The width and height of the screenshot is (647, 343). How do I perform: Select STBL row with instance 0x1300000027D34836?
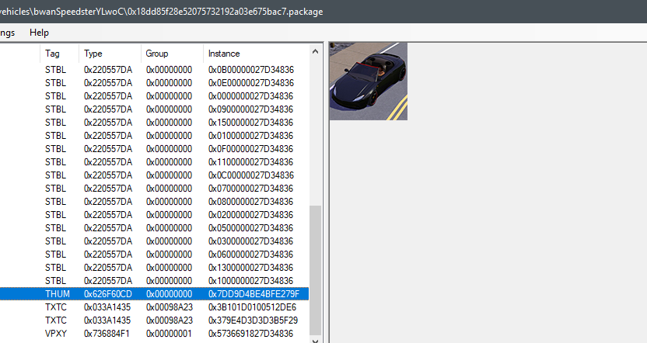pyautogui.click(x=154, y=267)
